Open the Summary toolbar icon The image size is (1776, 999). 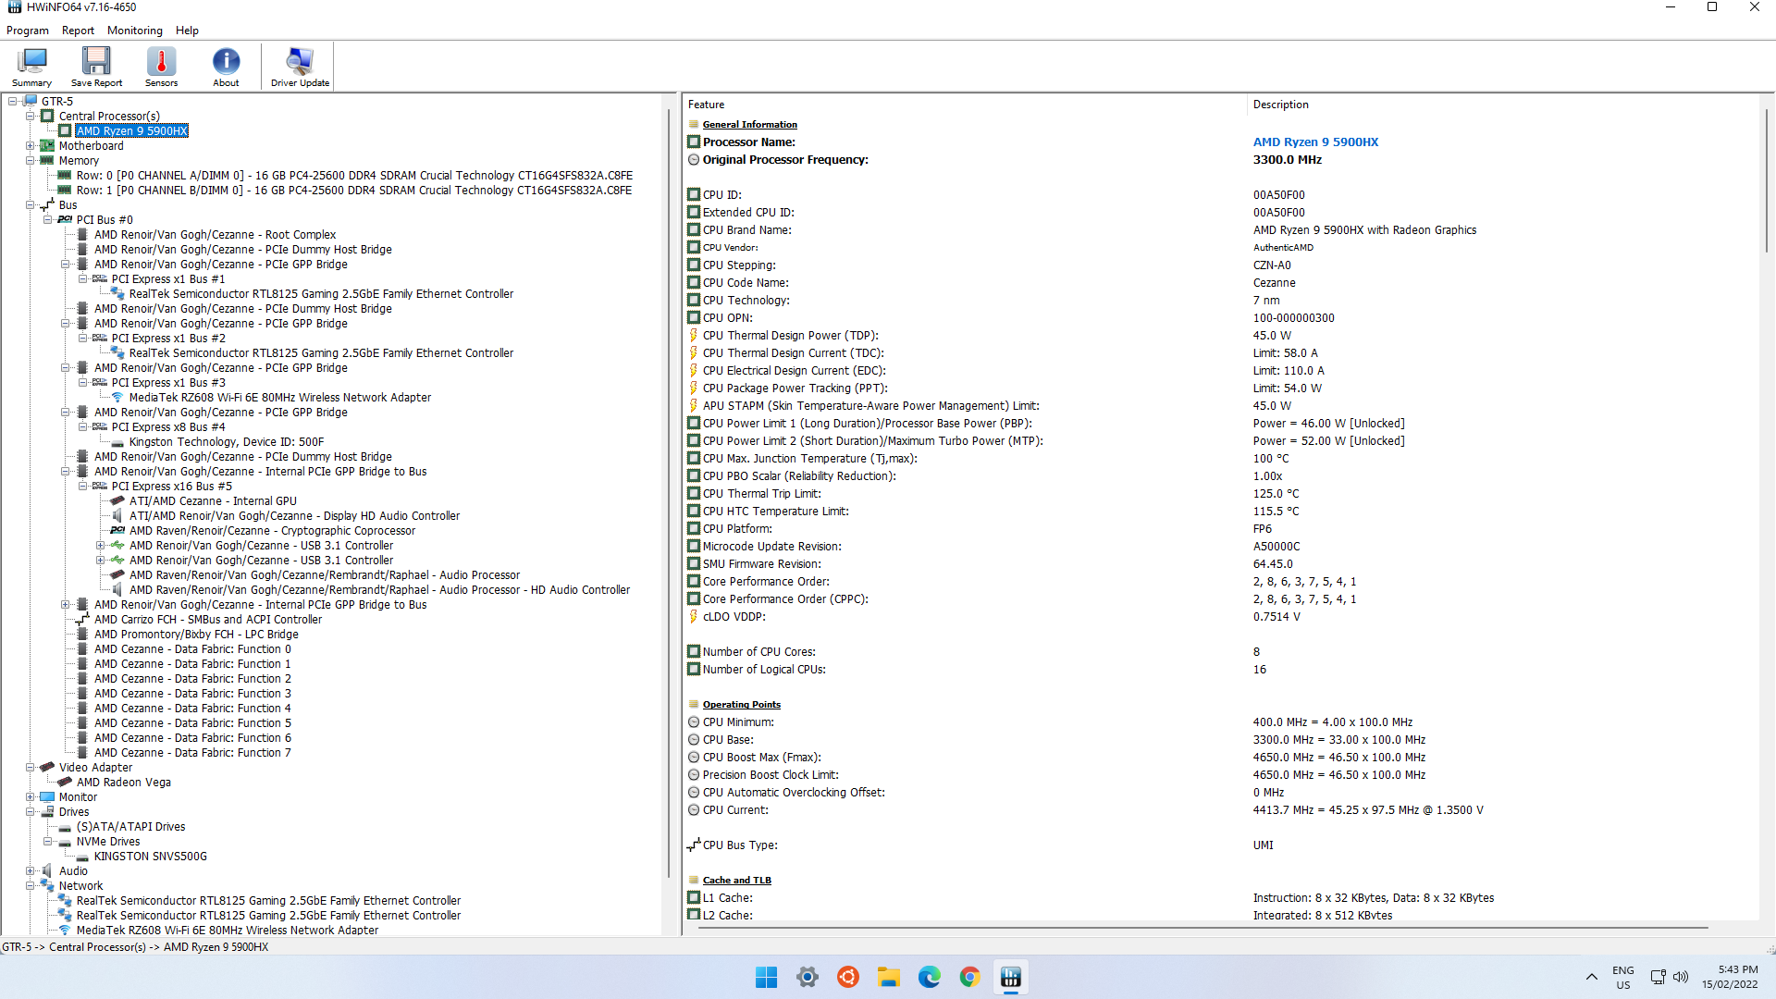(x=31, y=67)
